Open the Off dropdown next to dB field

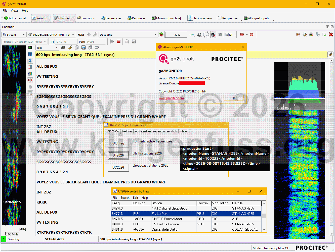coord(192,35)
